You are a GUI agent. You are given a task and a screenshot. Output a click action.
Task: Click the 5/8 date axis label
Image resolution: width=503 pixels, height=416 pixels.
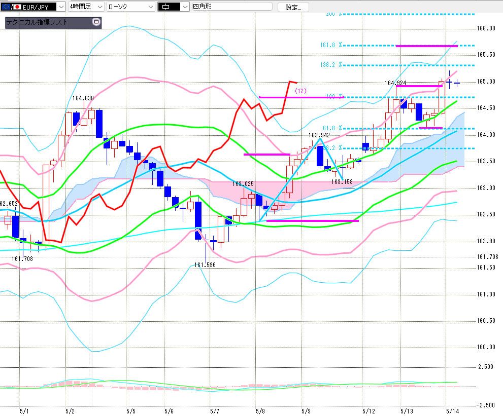click(260, 411)
